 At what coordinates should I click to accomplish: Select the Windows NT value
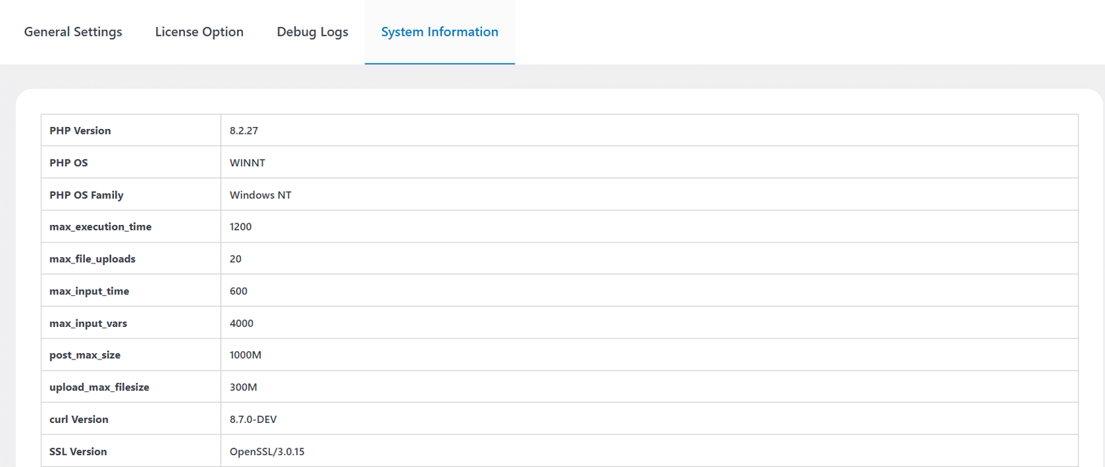click(260, 195)
